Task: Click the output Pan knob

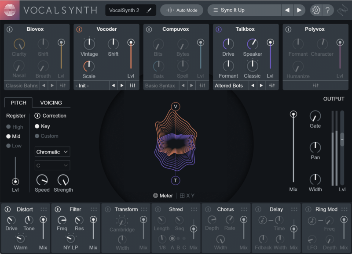Action: coord(315,147)
